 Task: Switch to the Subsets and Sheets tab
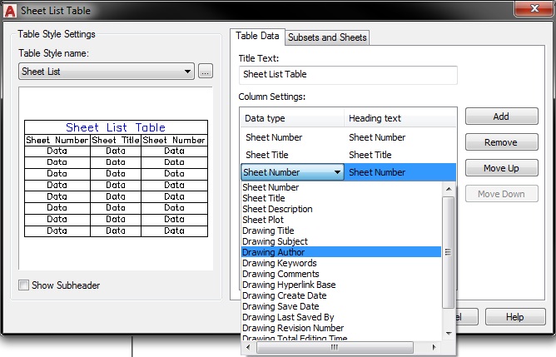[326, 37]
